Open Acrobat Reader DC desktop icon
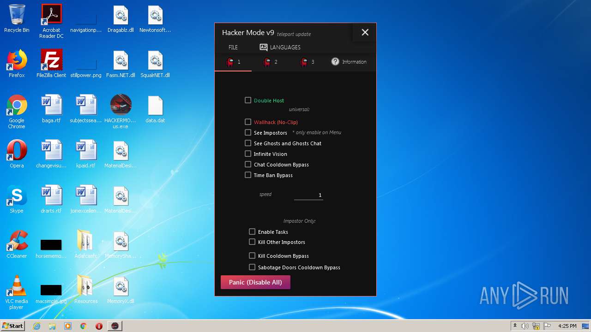Viewport: 591px width, 332px height. click(x=51, y=21)
